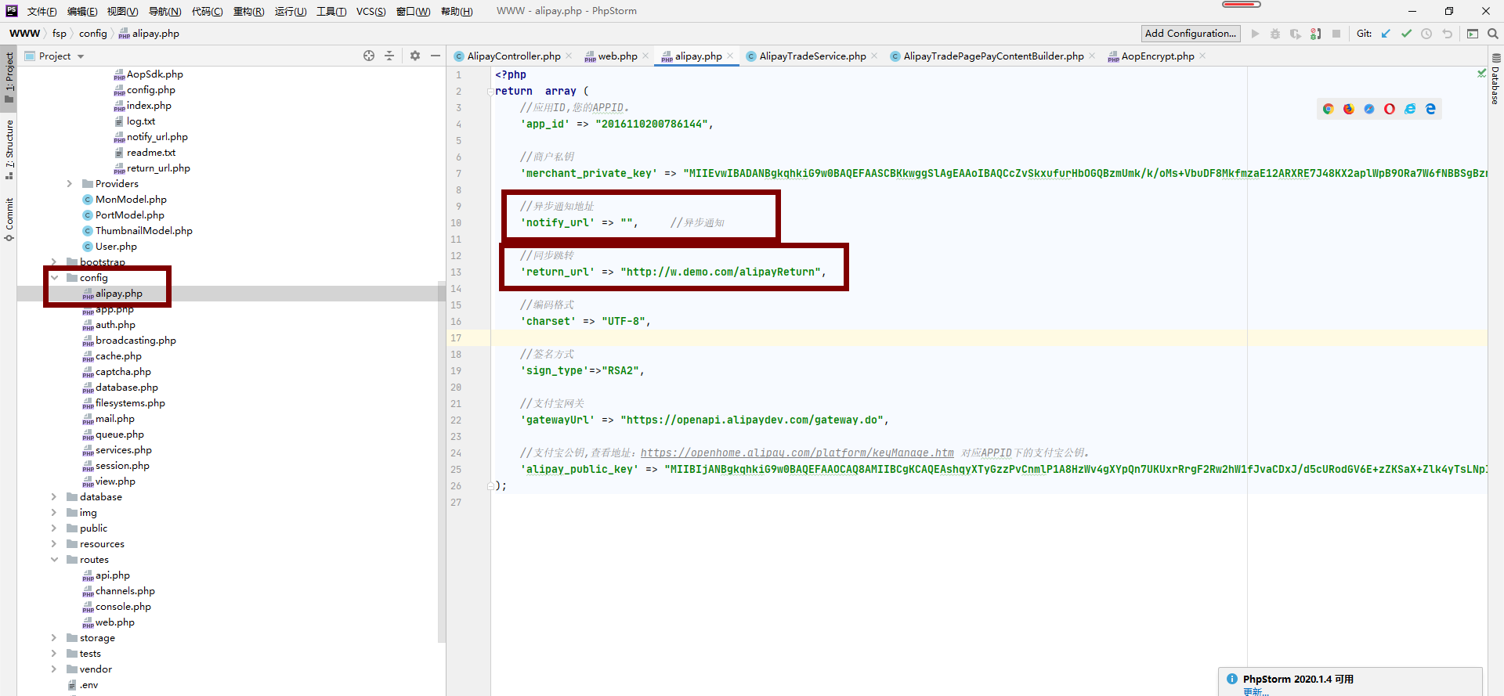Click line number 17 in the gutter

coord(456,338)
